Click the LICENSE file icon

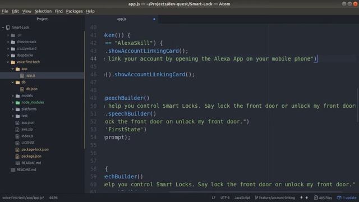click(17, 143)
